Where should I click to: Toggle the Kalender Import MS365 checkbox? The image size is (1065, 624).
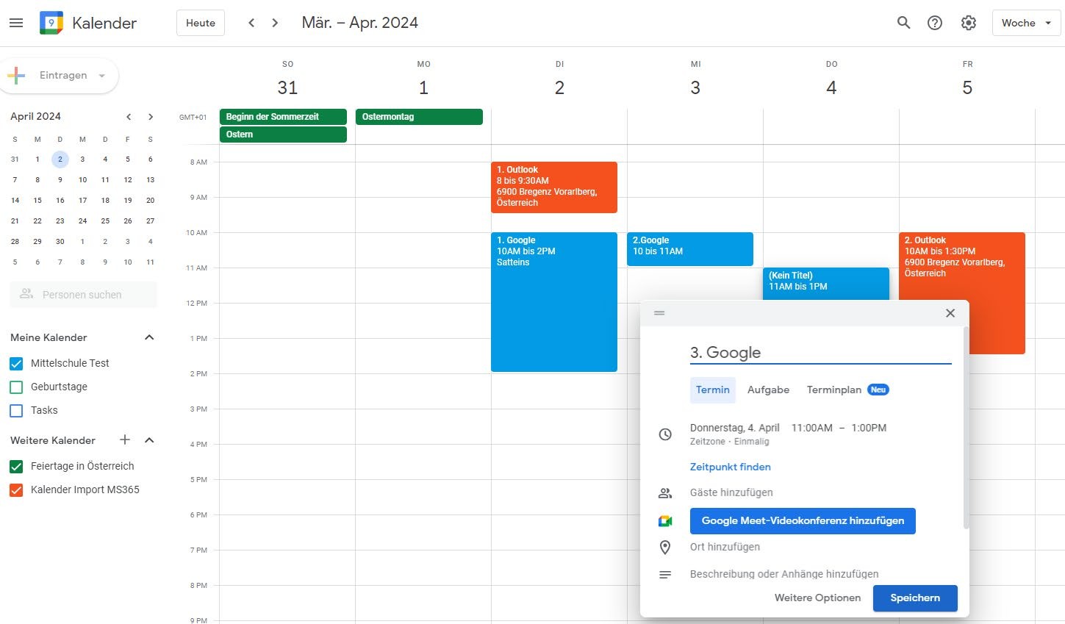click(x=16, y=489)
